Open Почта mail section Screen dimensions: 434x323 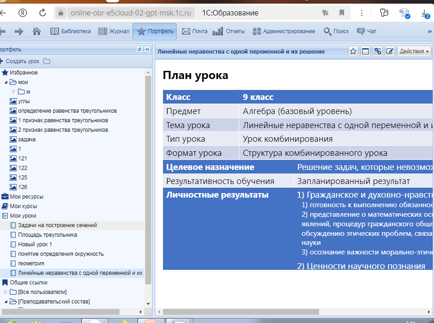coord(195,31)
